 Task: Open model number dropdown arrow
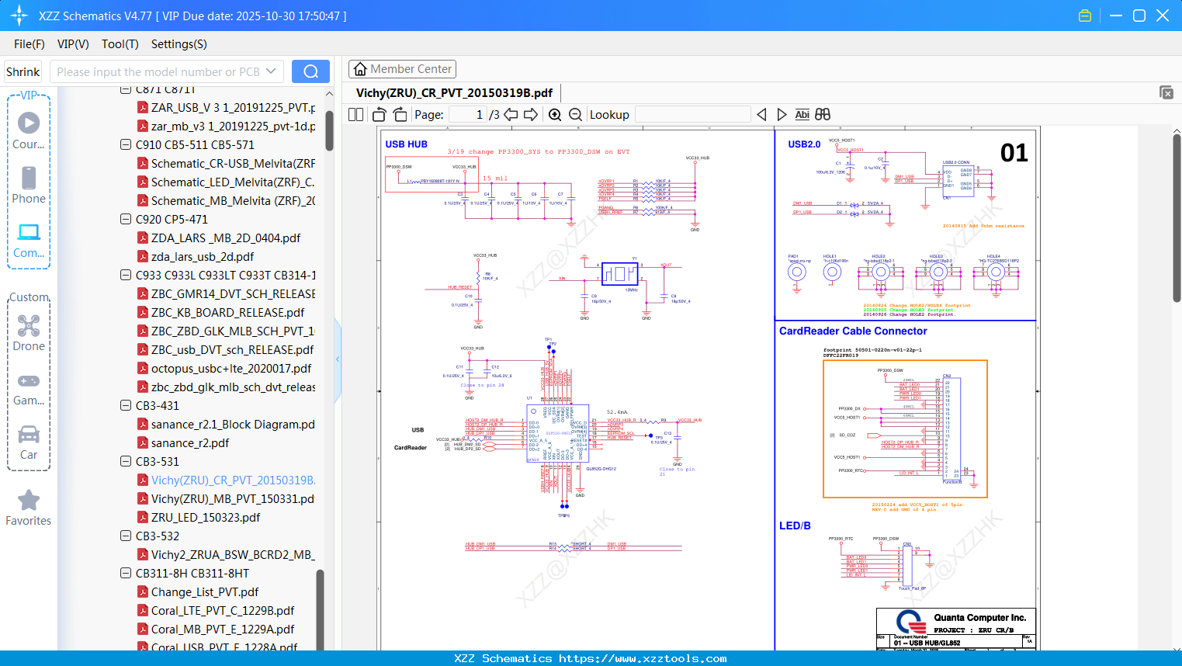pyautogui.click(x=271, y=71)
